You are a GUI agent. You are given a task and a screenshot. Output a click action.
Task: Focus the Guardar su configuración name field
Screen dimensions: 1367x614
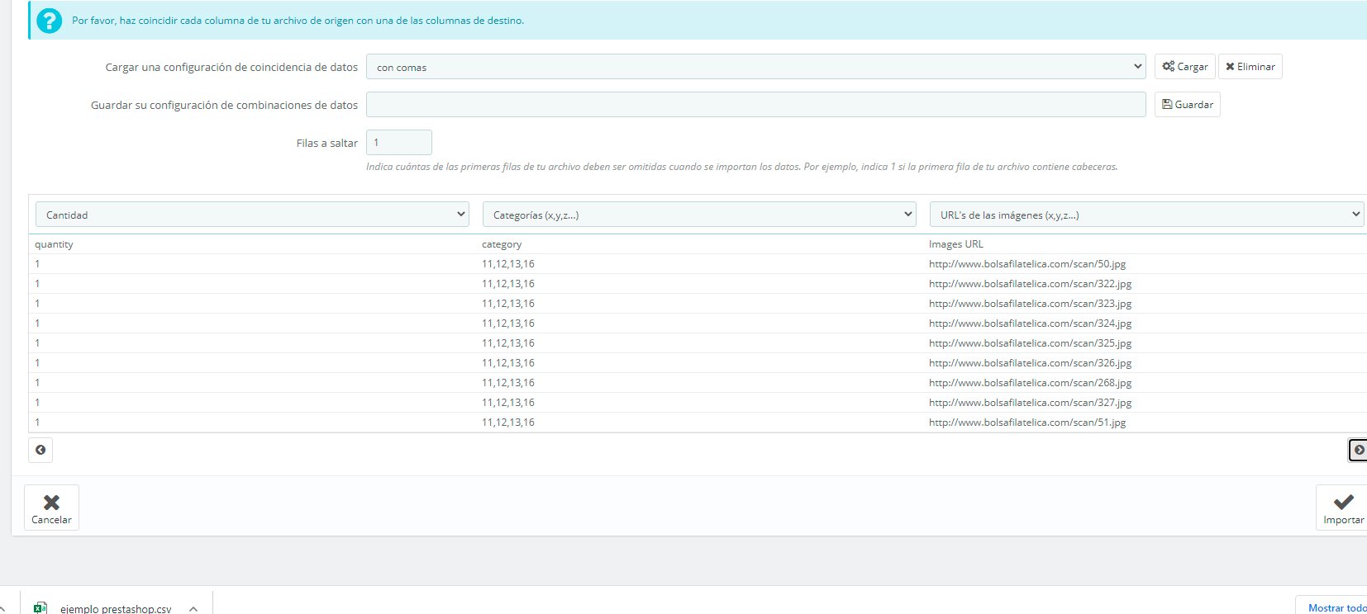(x=755, y=105)
